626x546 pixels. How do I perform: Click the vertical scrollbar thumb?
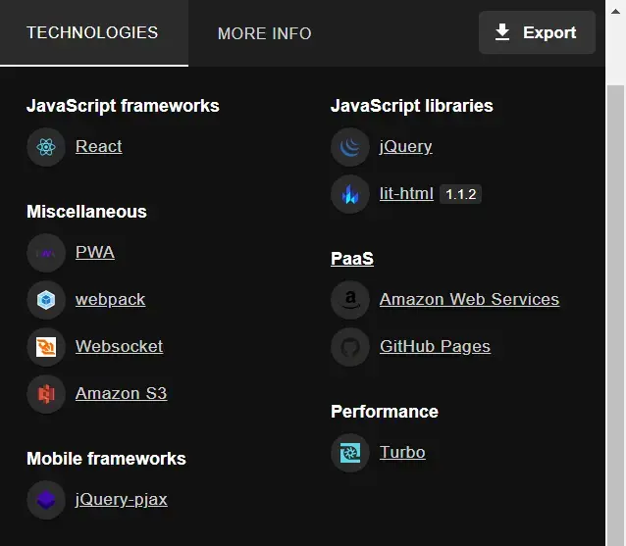click(615, 315)
